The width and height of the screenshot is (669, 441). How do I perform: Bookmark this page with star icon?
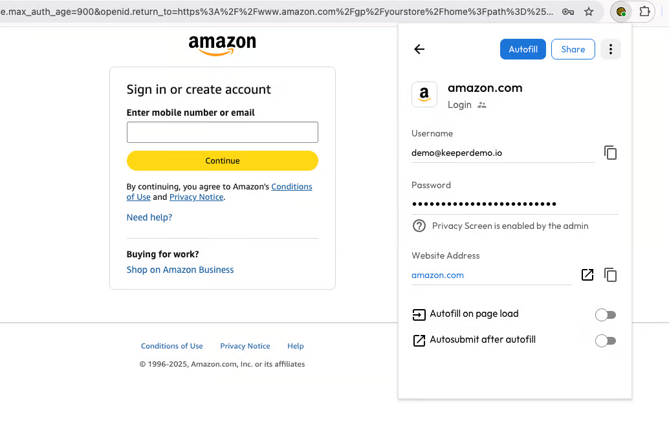point(589,12)
